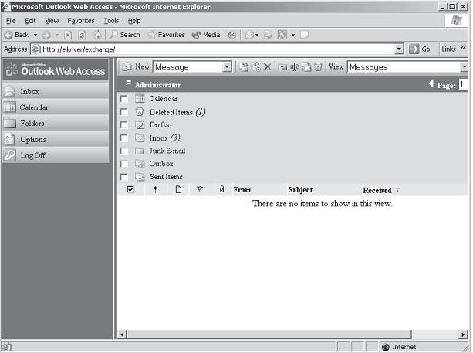473x353 pixels.
Task: Check the Sent Items checkbox
Action: (x=123, y=177)
